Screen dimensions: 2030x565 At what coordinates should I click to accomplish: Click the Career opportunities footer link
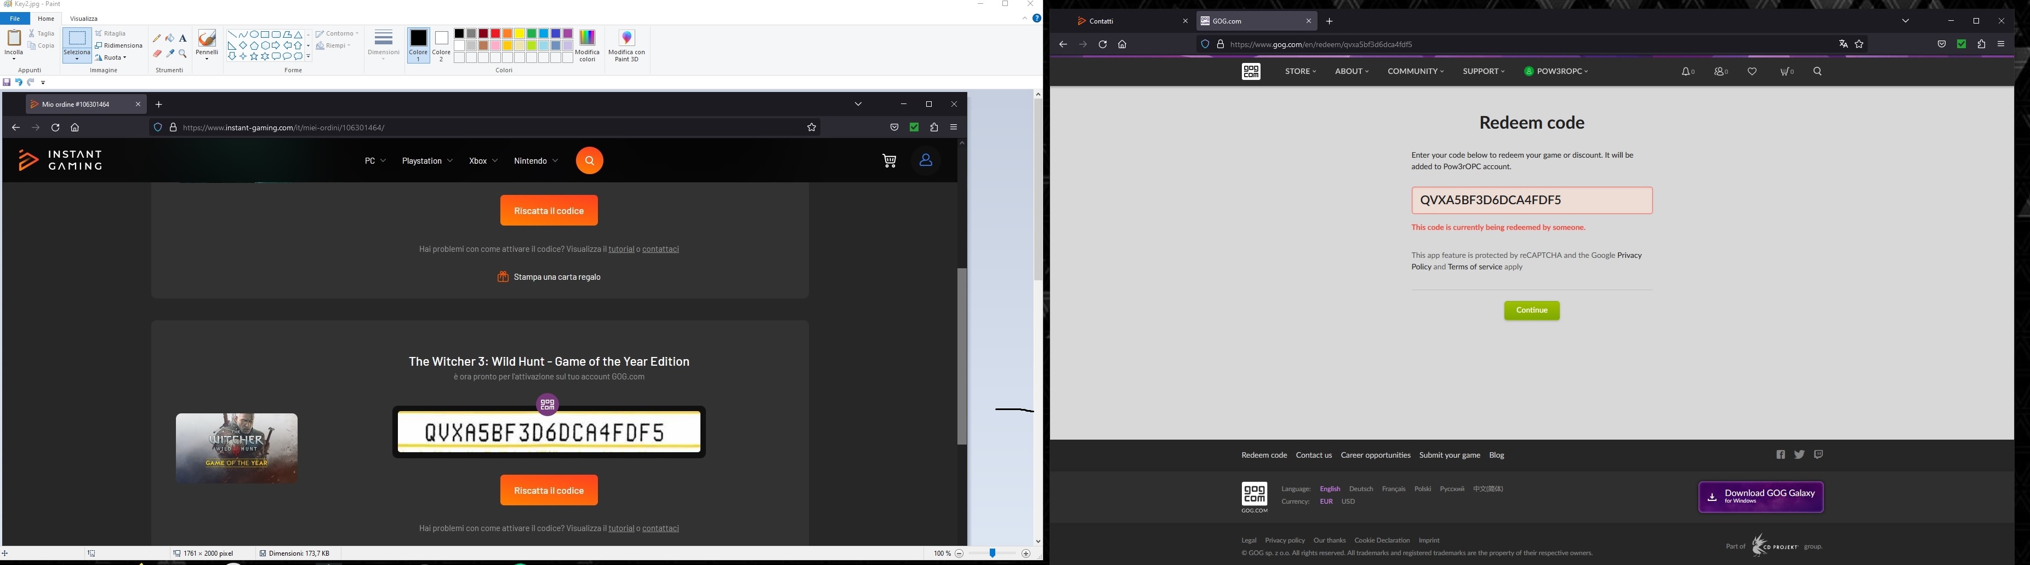1375,456
